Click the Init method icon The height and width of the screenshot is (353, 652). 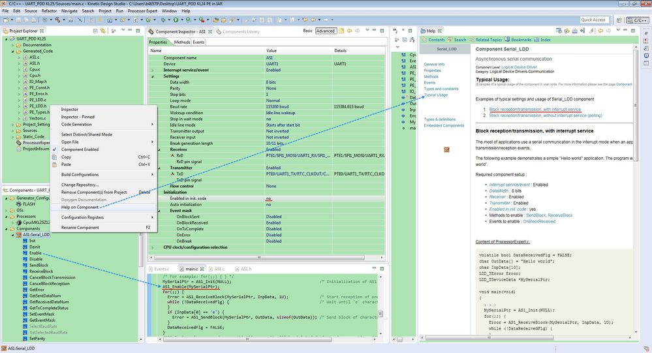click(25, 241)
